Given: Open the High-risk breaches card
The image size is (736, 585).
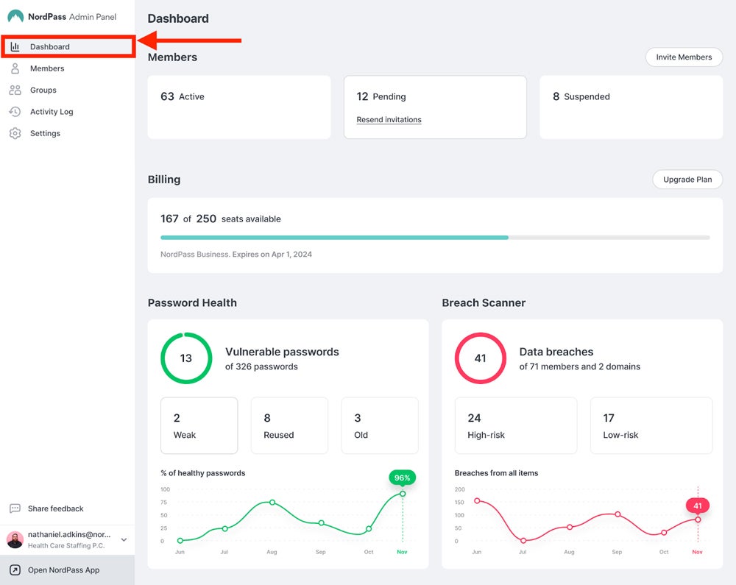Looking at the screenshot, I should tap(515, 425).
